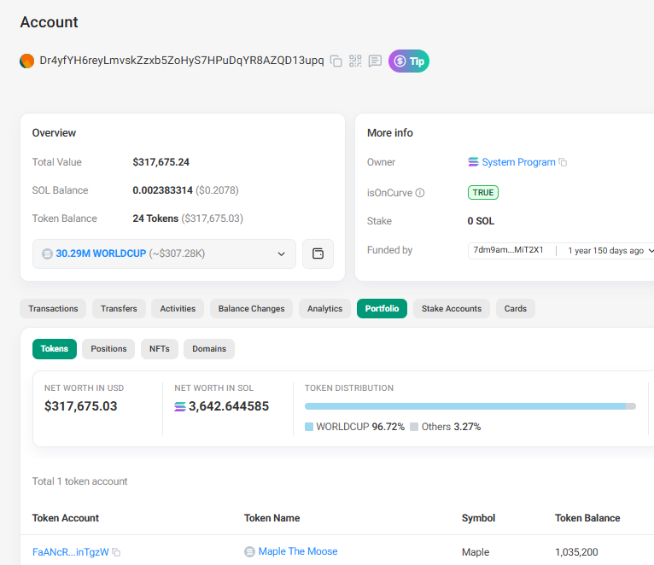Expand the Funded by dropdown
This screenshot has width=654, height=565.
(650, 251)
